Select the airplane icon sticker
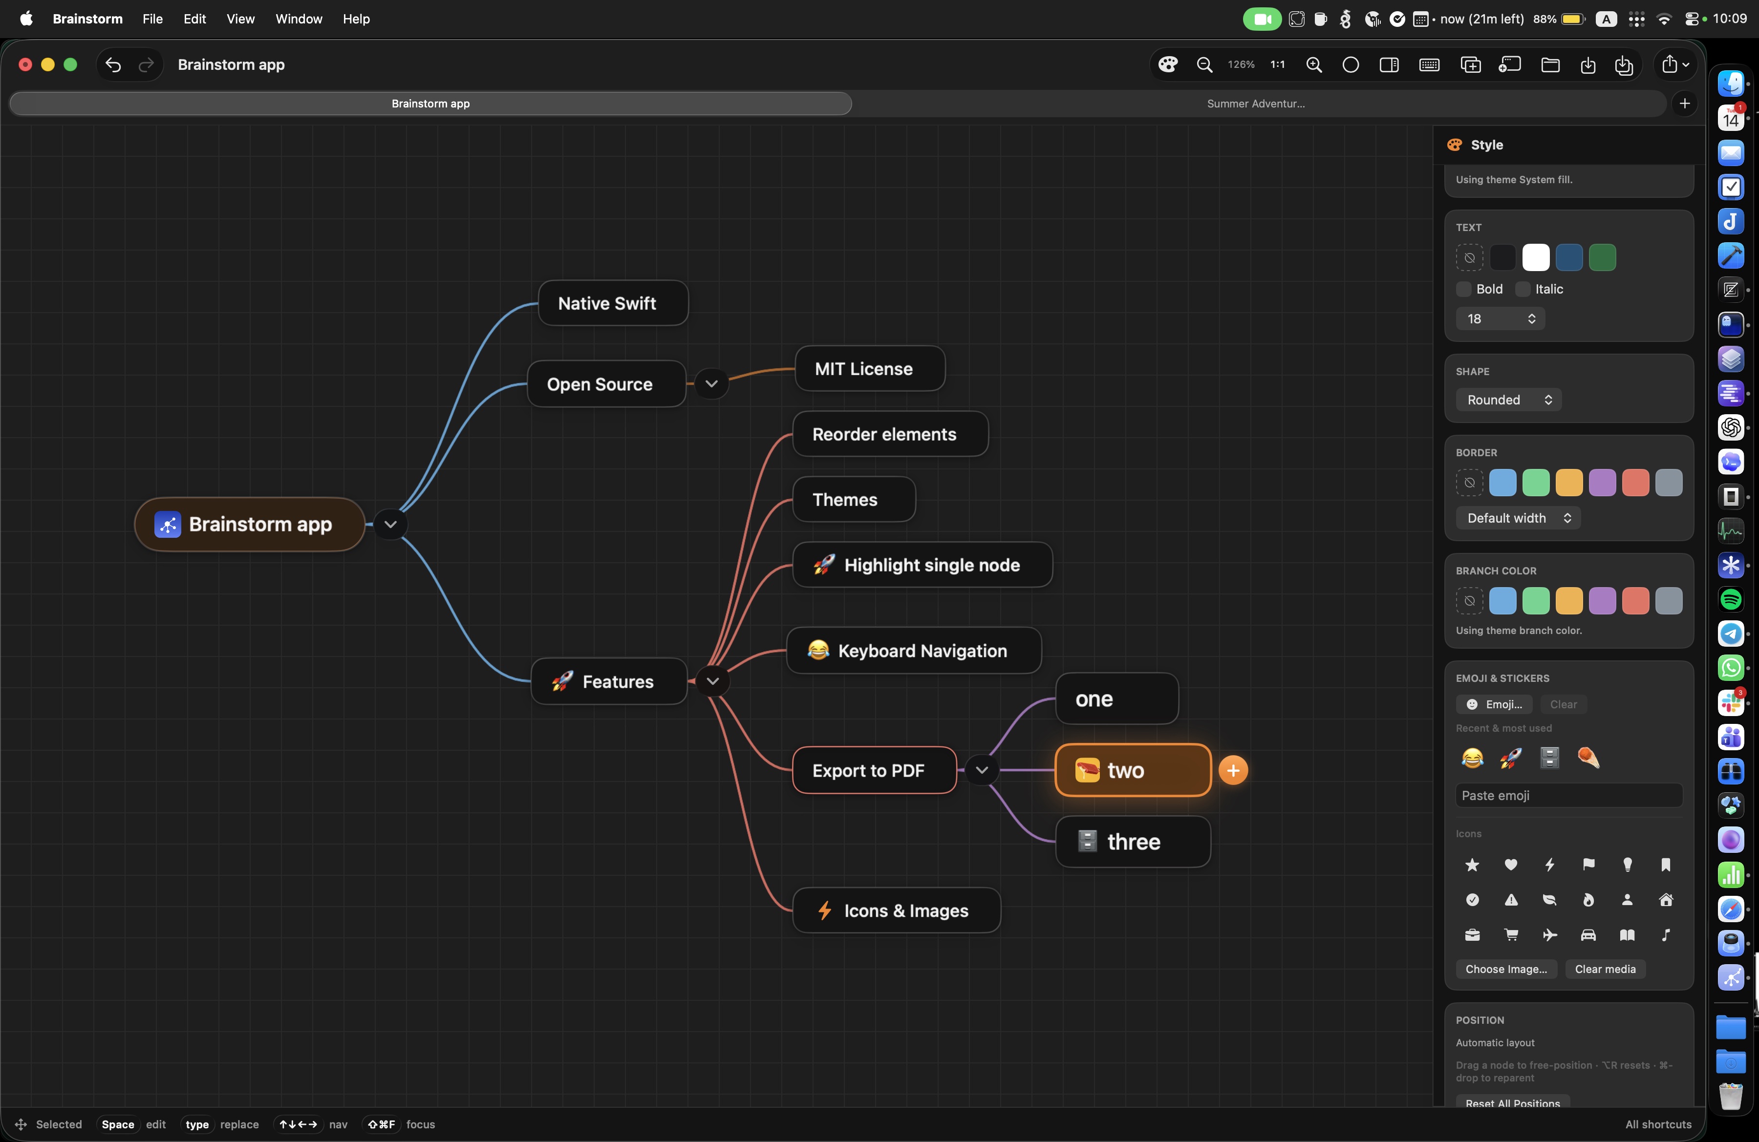The height and width of the screenshot is (1142, 1759). coord(1550,935)
